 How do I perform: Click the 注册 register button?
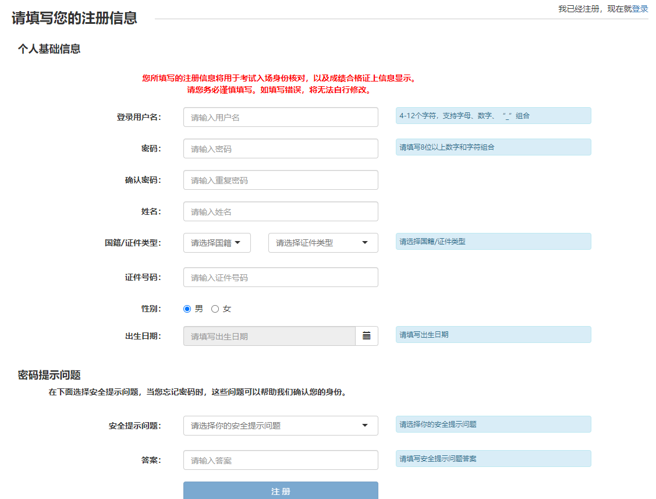[x=281, y=491]
